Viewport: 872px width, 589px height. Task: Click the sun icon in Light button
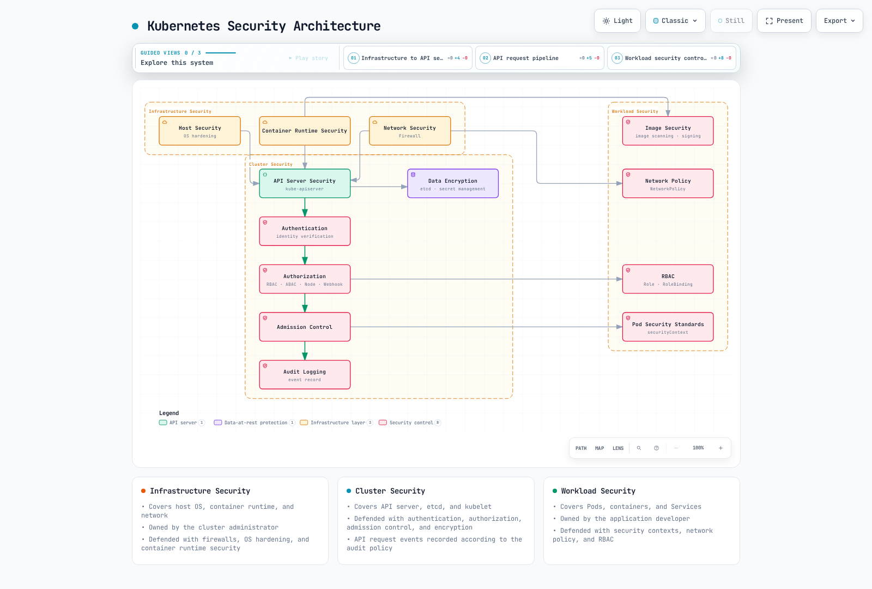[x=606, y=21]
